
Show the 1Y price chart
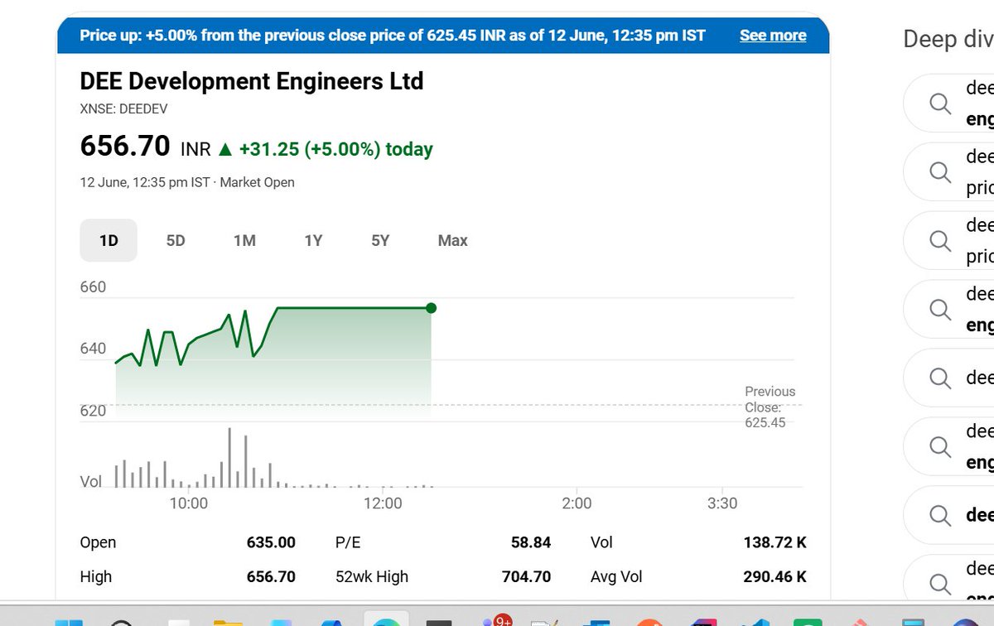pyautogui.click(x=313, y=240)
